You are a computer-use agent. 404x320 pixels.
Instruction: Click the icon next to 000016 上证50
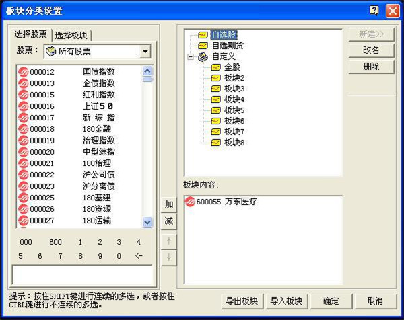point(23,106)
